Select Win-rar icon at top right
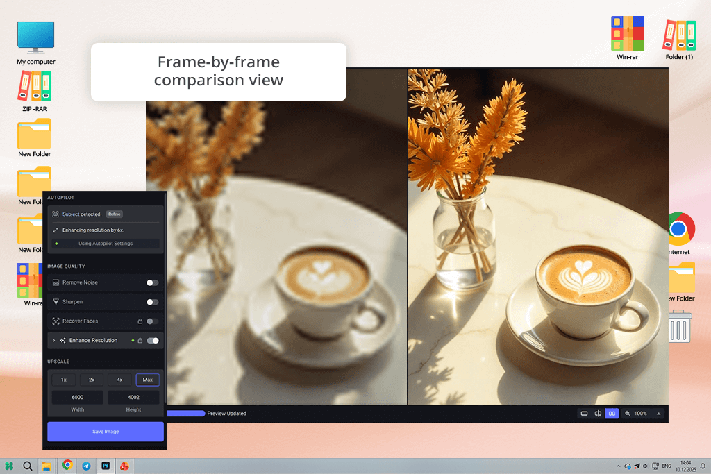The height and width of the screenshot is (474, 711). tap(627, 38)
